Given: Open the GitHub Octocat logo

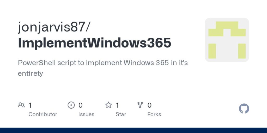Looking at the screenshot, I should [244, 109].
